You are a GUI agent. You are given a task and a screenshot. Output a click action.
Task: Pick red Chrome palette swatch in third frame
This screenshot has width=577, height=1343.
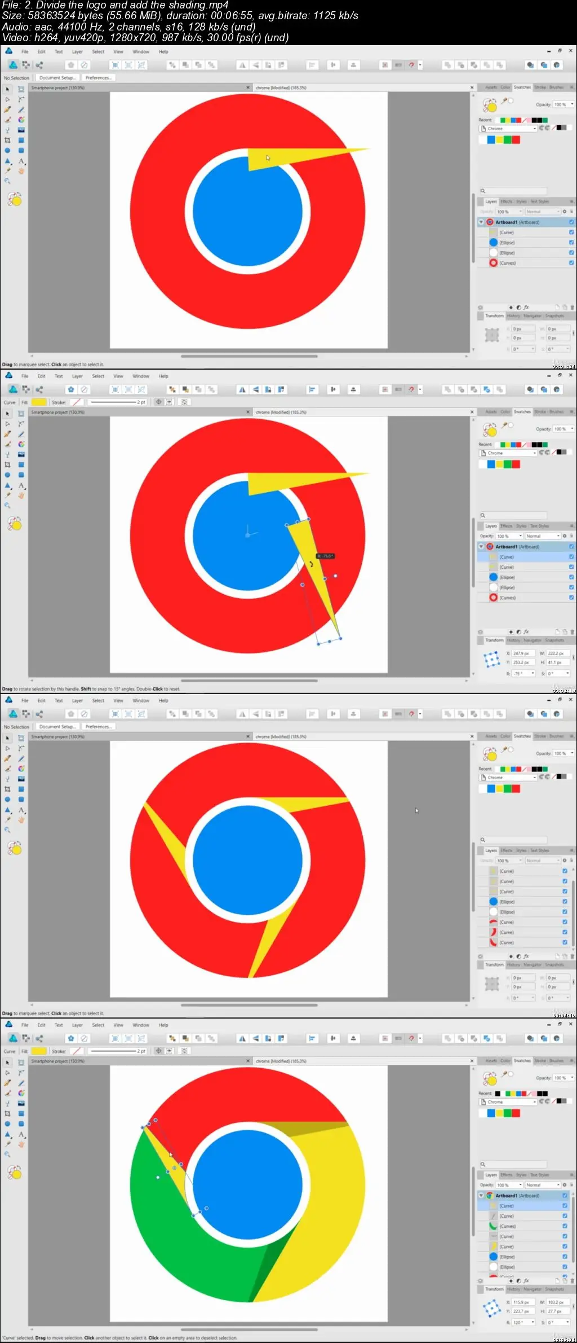pyautogui.click(x=516, y=789)
